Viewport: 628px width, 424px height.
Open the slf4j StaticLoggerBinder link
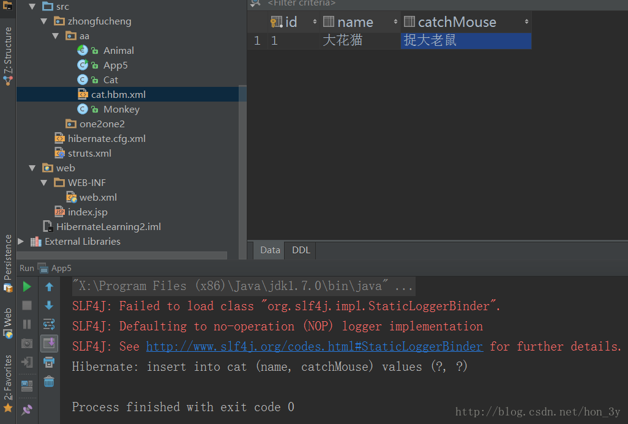click(x=315, y=346)
